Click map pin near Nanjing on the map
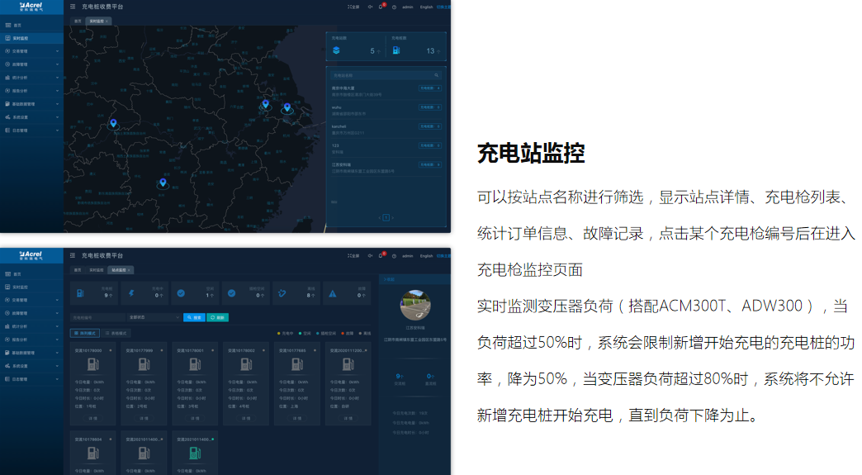Image resolution: width=862 pixels, height=475 pixels. tap(266, 103)
